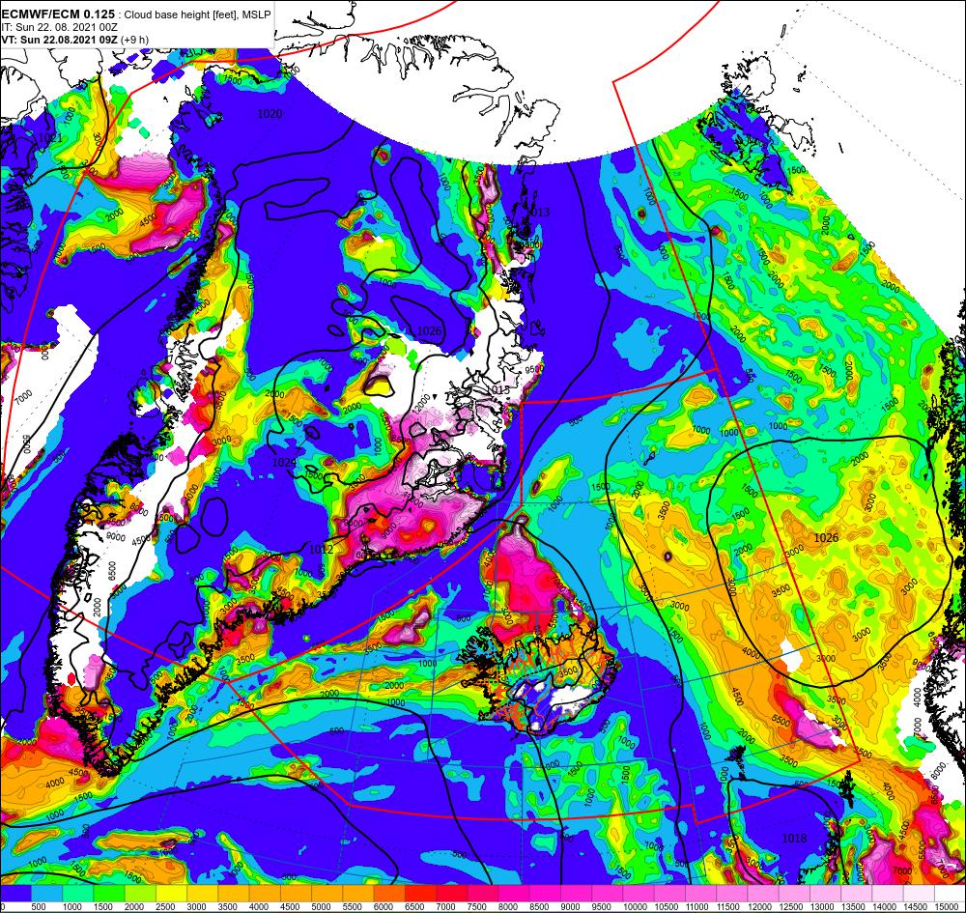Click the '1018' pressure label
Viewport: 966px width, 913px height.
794,838
